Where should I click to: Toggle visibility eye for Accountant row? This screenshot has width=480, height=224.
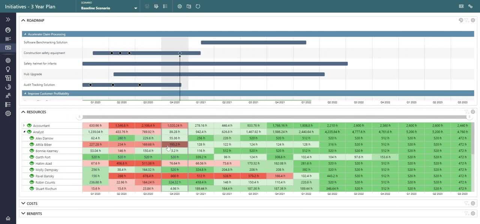(29, 125)
